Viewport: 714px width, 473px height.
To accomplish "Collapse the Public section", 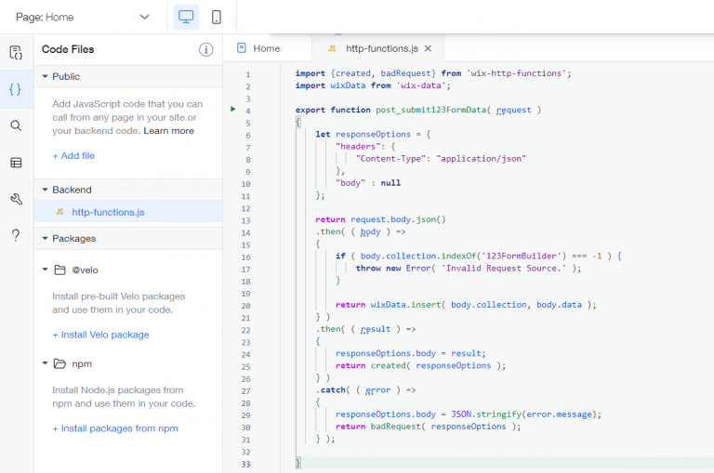I will point(45,76).
